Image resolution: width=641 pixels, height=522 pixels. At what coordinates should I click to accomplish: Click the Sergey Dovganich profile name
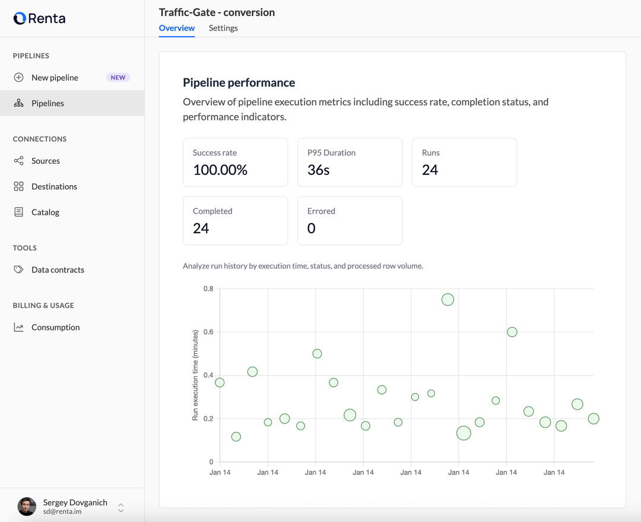pyautogui.click(x=75, y=502)
